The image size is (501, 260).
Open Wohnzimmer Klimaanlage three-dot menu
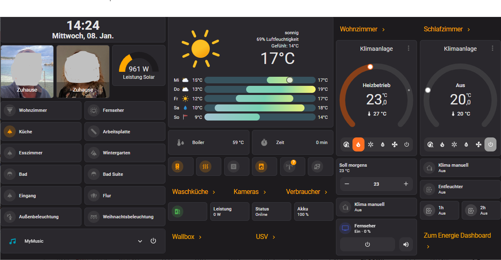[408, 48]
